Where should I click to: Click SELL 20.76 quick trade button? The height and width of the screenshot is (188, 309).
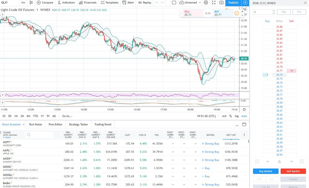pos(193,13)
